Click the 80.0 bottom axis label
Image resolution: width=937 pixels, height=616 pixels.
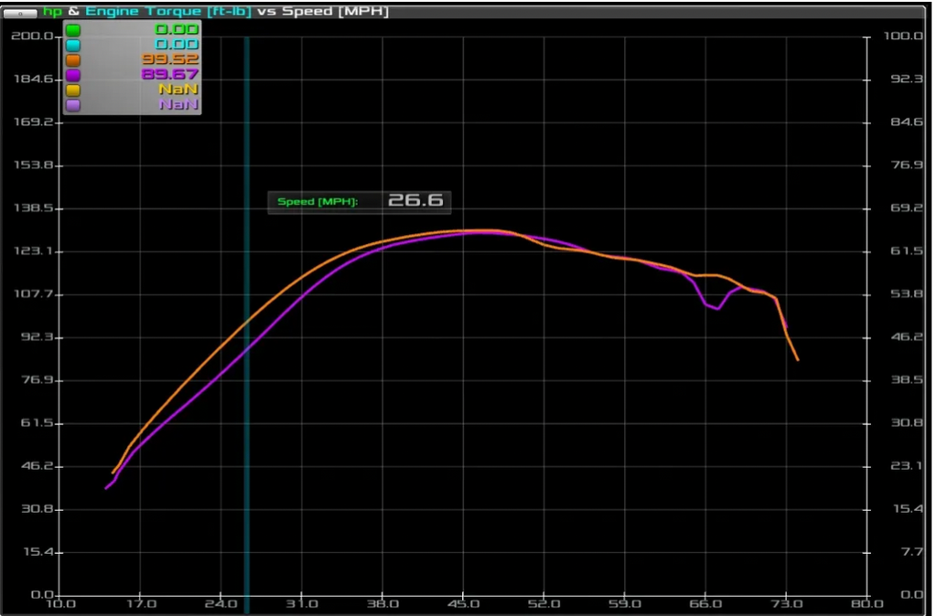coord(867,604)
